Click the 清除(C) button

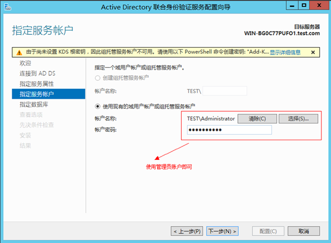(x=257, y=118)
